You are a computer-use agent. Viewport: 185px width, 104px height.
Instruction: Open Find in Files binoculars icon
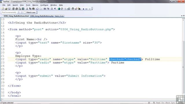point(79,9)
